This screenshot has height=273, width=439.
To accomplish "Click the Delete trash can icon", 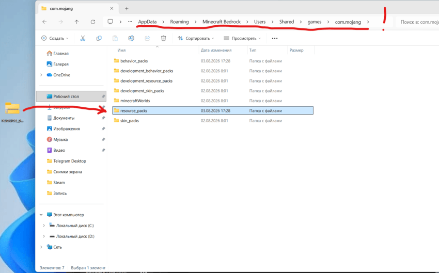I will (x=164, y=38).
